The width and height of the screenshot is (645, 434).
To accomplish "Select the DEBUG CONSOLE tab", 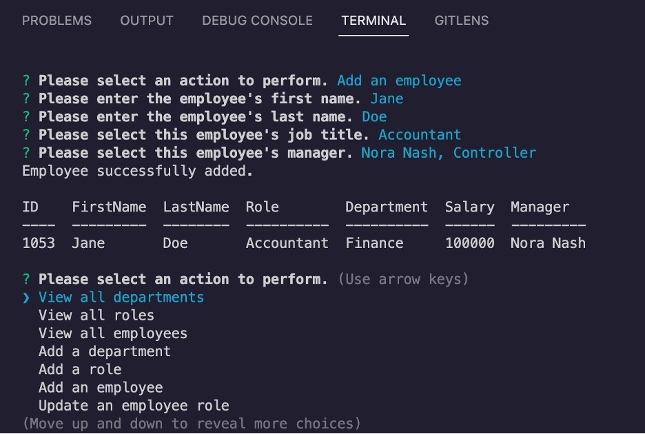I will (x=256, y=21).
